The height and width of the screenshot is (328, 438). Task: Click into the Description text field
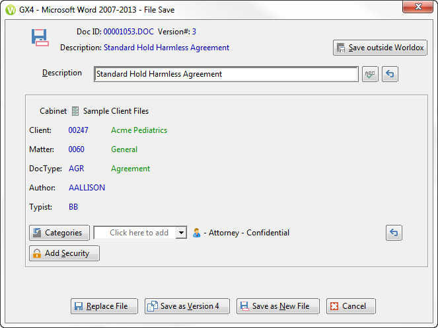[x=226, y=74]
